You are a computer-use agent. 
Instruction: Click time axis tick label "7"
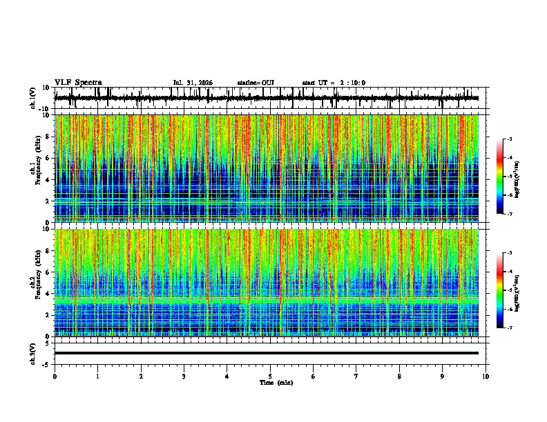coord(356,376)
